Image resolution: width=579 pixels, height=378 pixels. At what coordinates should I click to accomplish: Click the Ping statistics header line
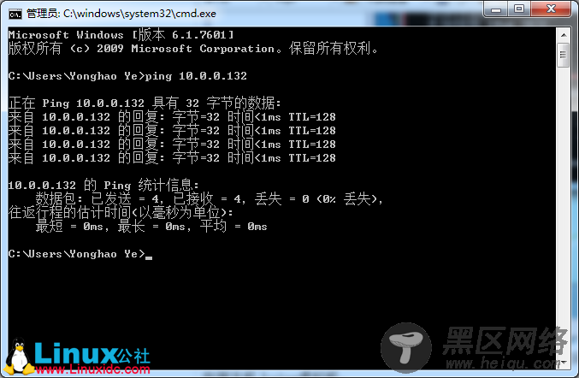point(103,185)
